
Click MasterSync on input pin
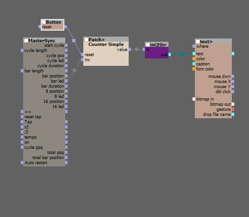22,142
